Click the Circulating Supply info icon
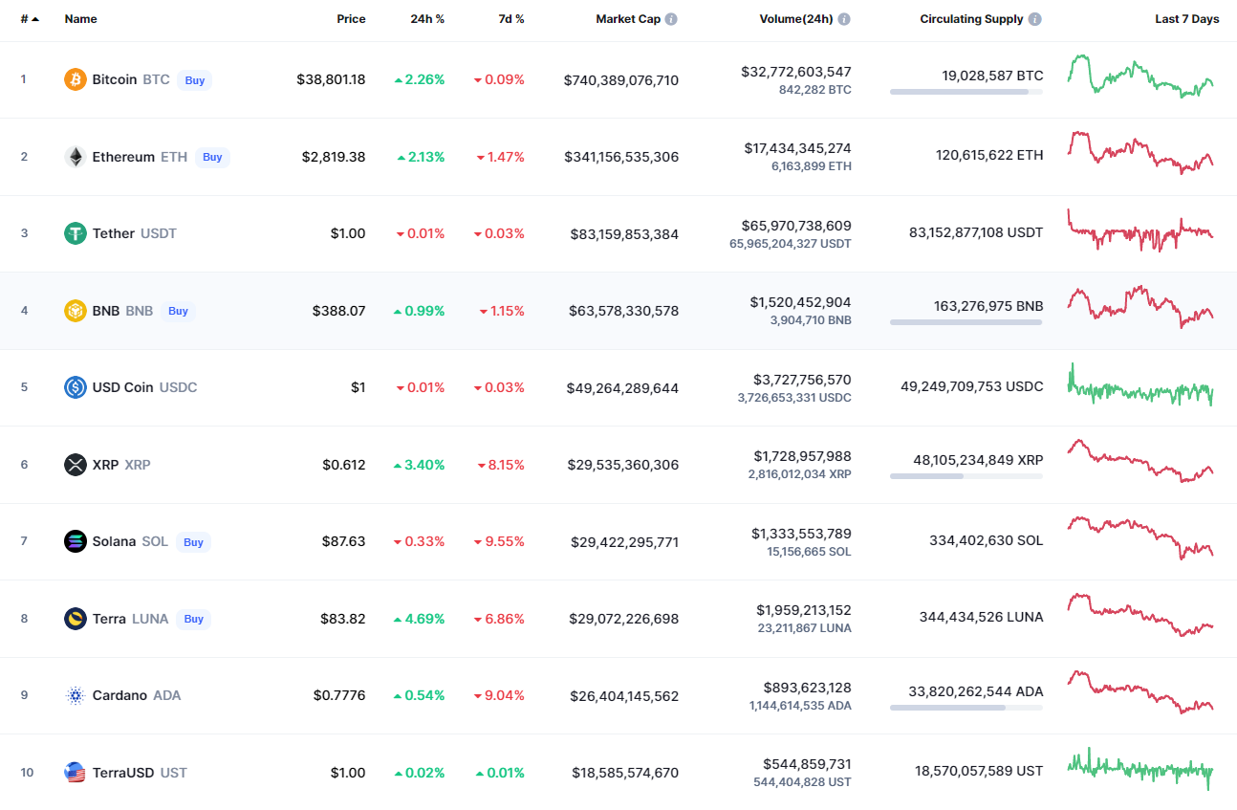Image resolution: width=1237 pixels, height=810 pixels. tap(1035, 19)
